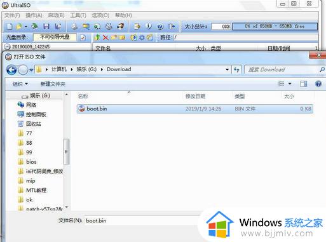Click 娱乐 (G:) in the address breadcrumb
Image resolution: width=326 pixels, height=242 pixels.
86,69
